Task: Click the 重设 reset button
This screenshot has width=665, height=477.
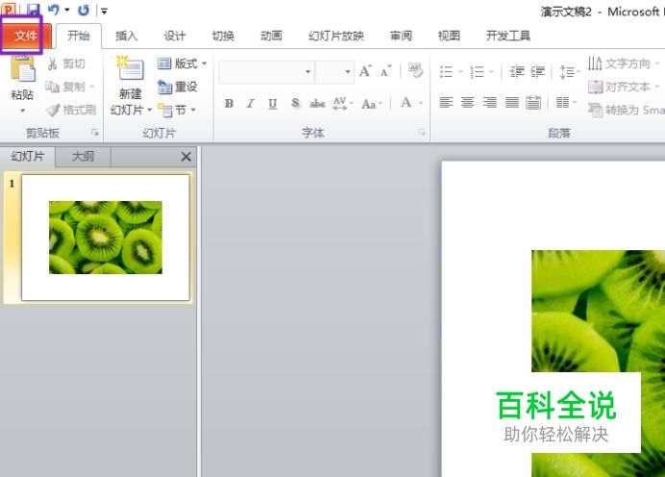Action: (177, 87)
